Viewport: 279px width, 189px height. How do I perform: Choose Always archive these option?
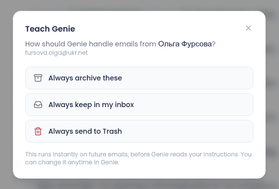(139, 78)
